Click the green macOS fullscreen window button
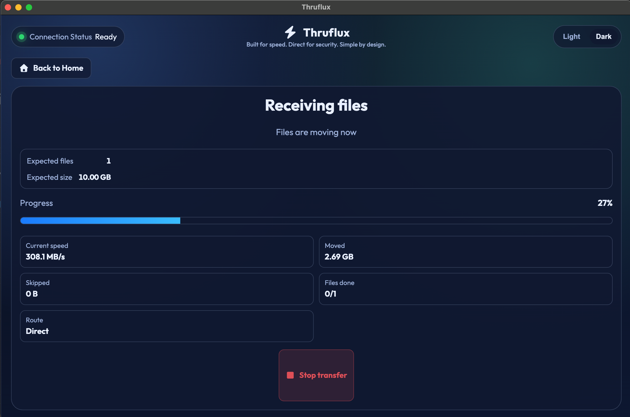Image resolution: width=630 pixels, height=417 pixels. click(x=29, y=7)
